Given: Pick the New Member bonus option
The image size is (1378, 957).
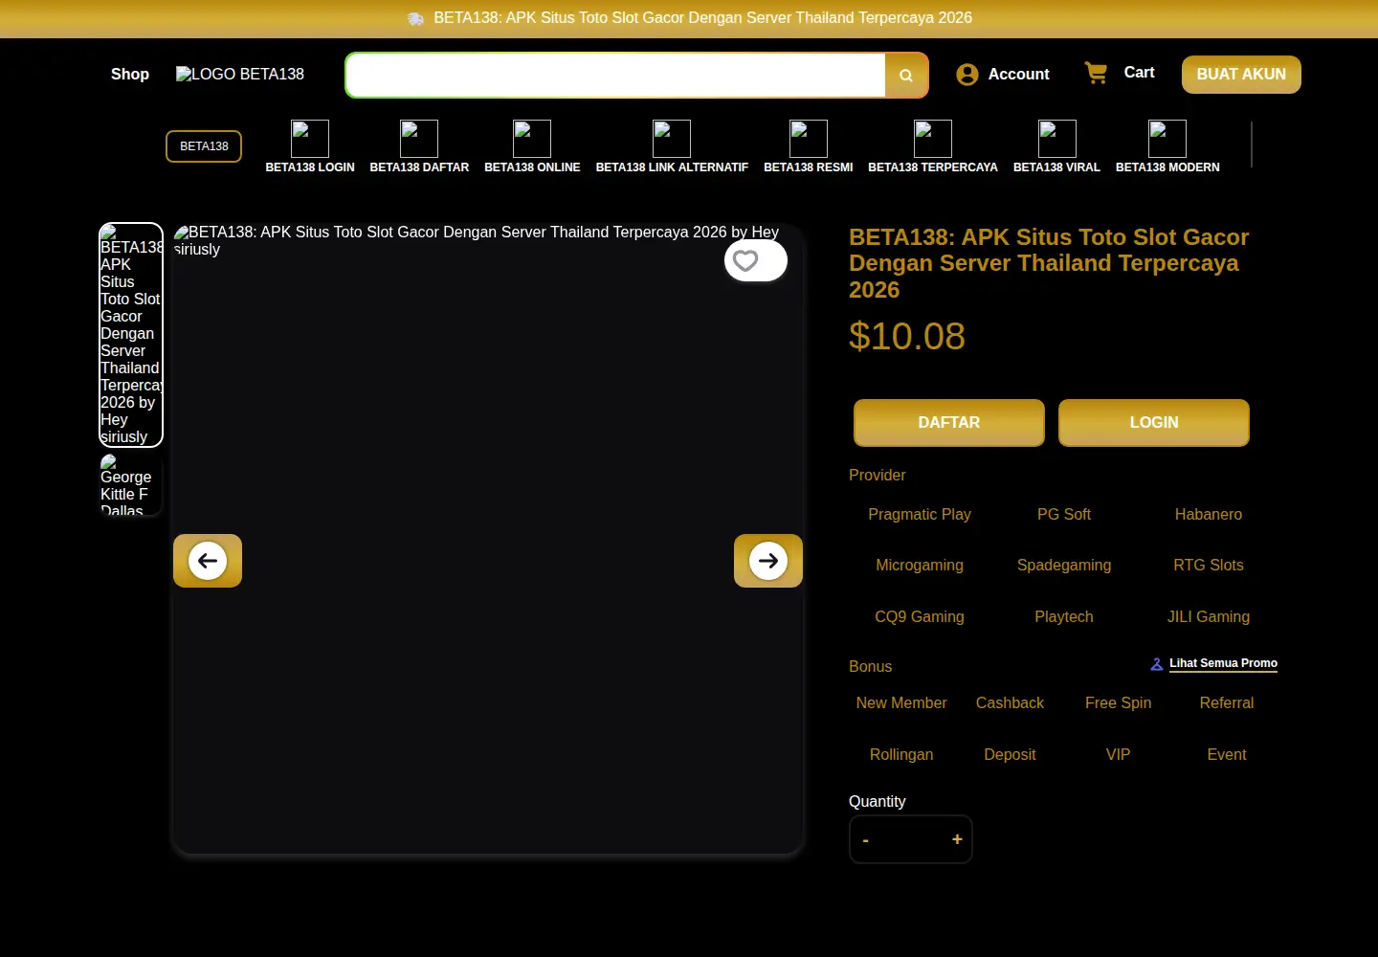Looking at the screenshot, I should 901,703.
